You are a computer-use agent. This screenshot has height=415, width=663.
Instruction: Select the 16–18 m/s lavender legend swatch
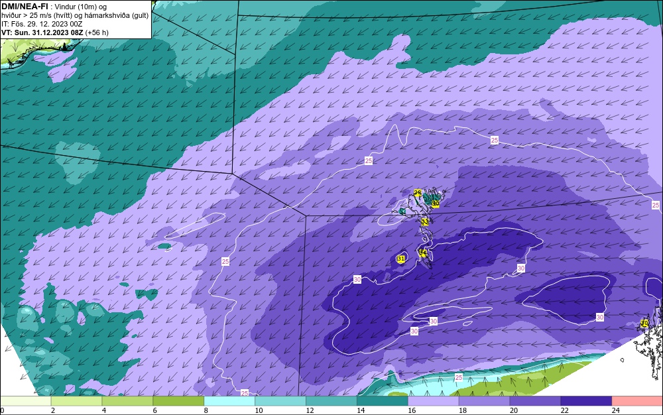coord(433,401)
